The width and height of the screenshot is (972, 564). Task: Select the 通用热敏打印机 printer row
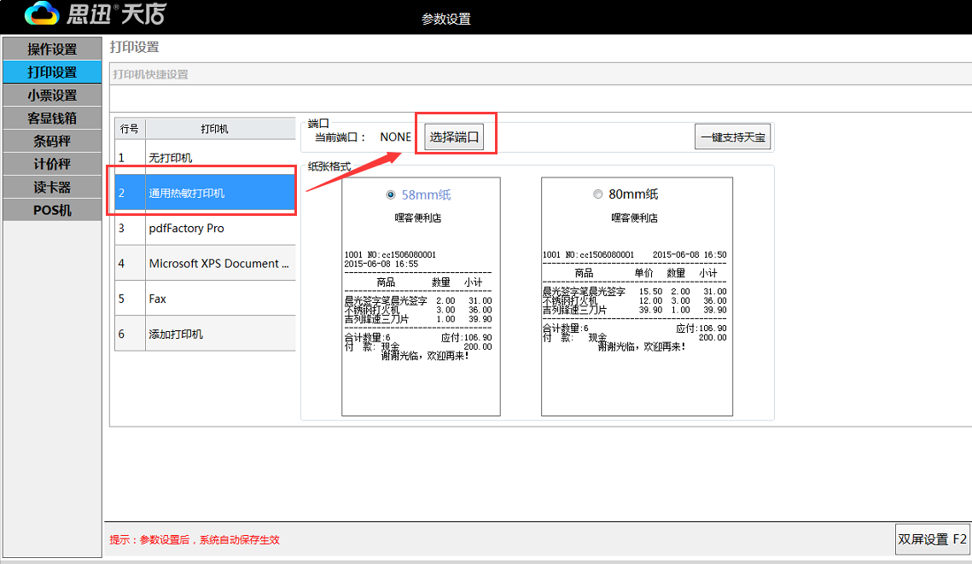point(205,193)
